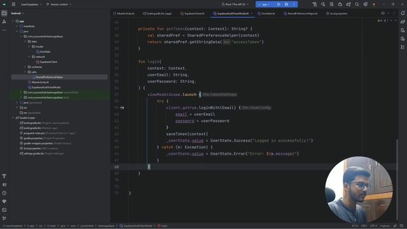The width and height of the screenshot is (407, 229).
Task: Open Running Devices on right strip
Action: pyautogui.click(x=403, y=39)
